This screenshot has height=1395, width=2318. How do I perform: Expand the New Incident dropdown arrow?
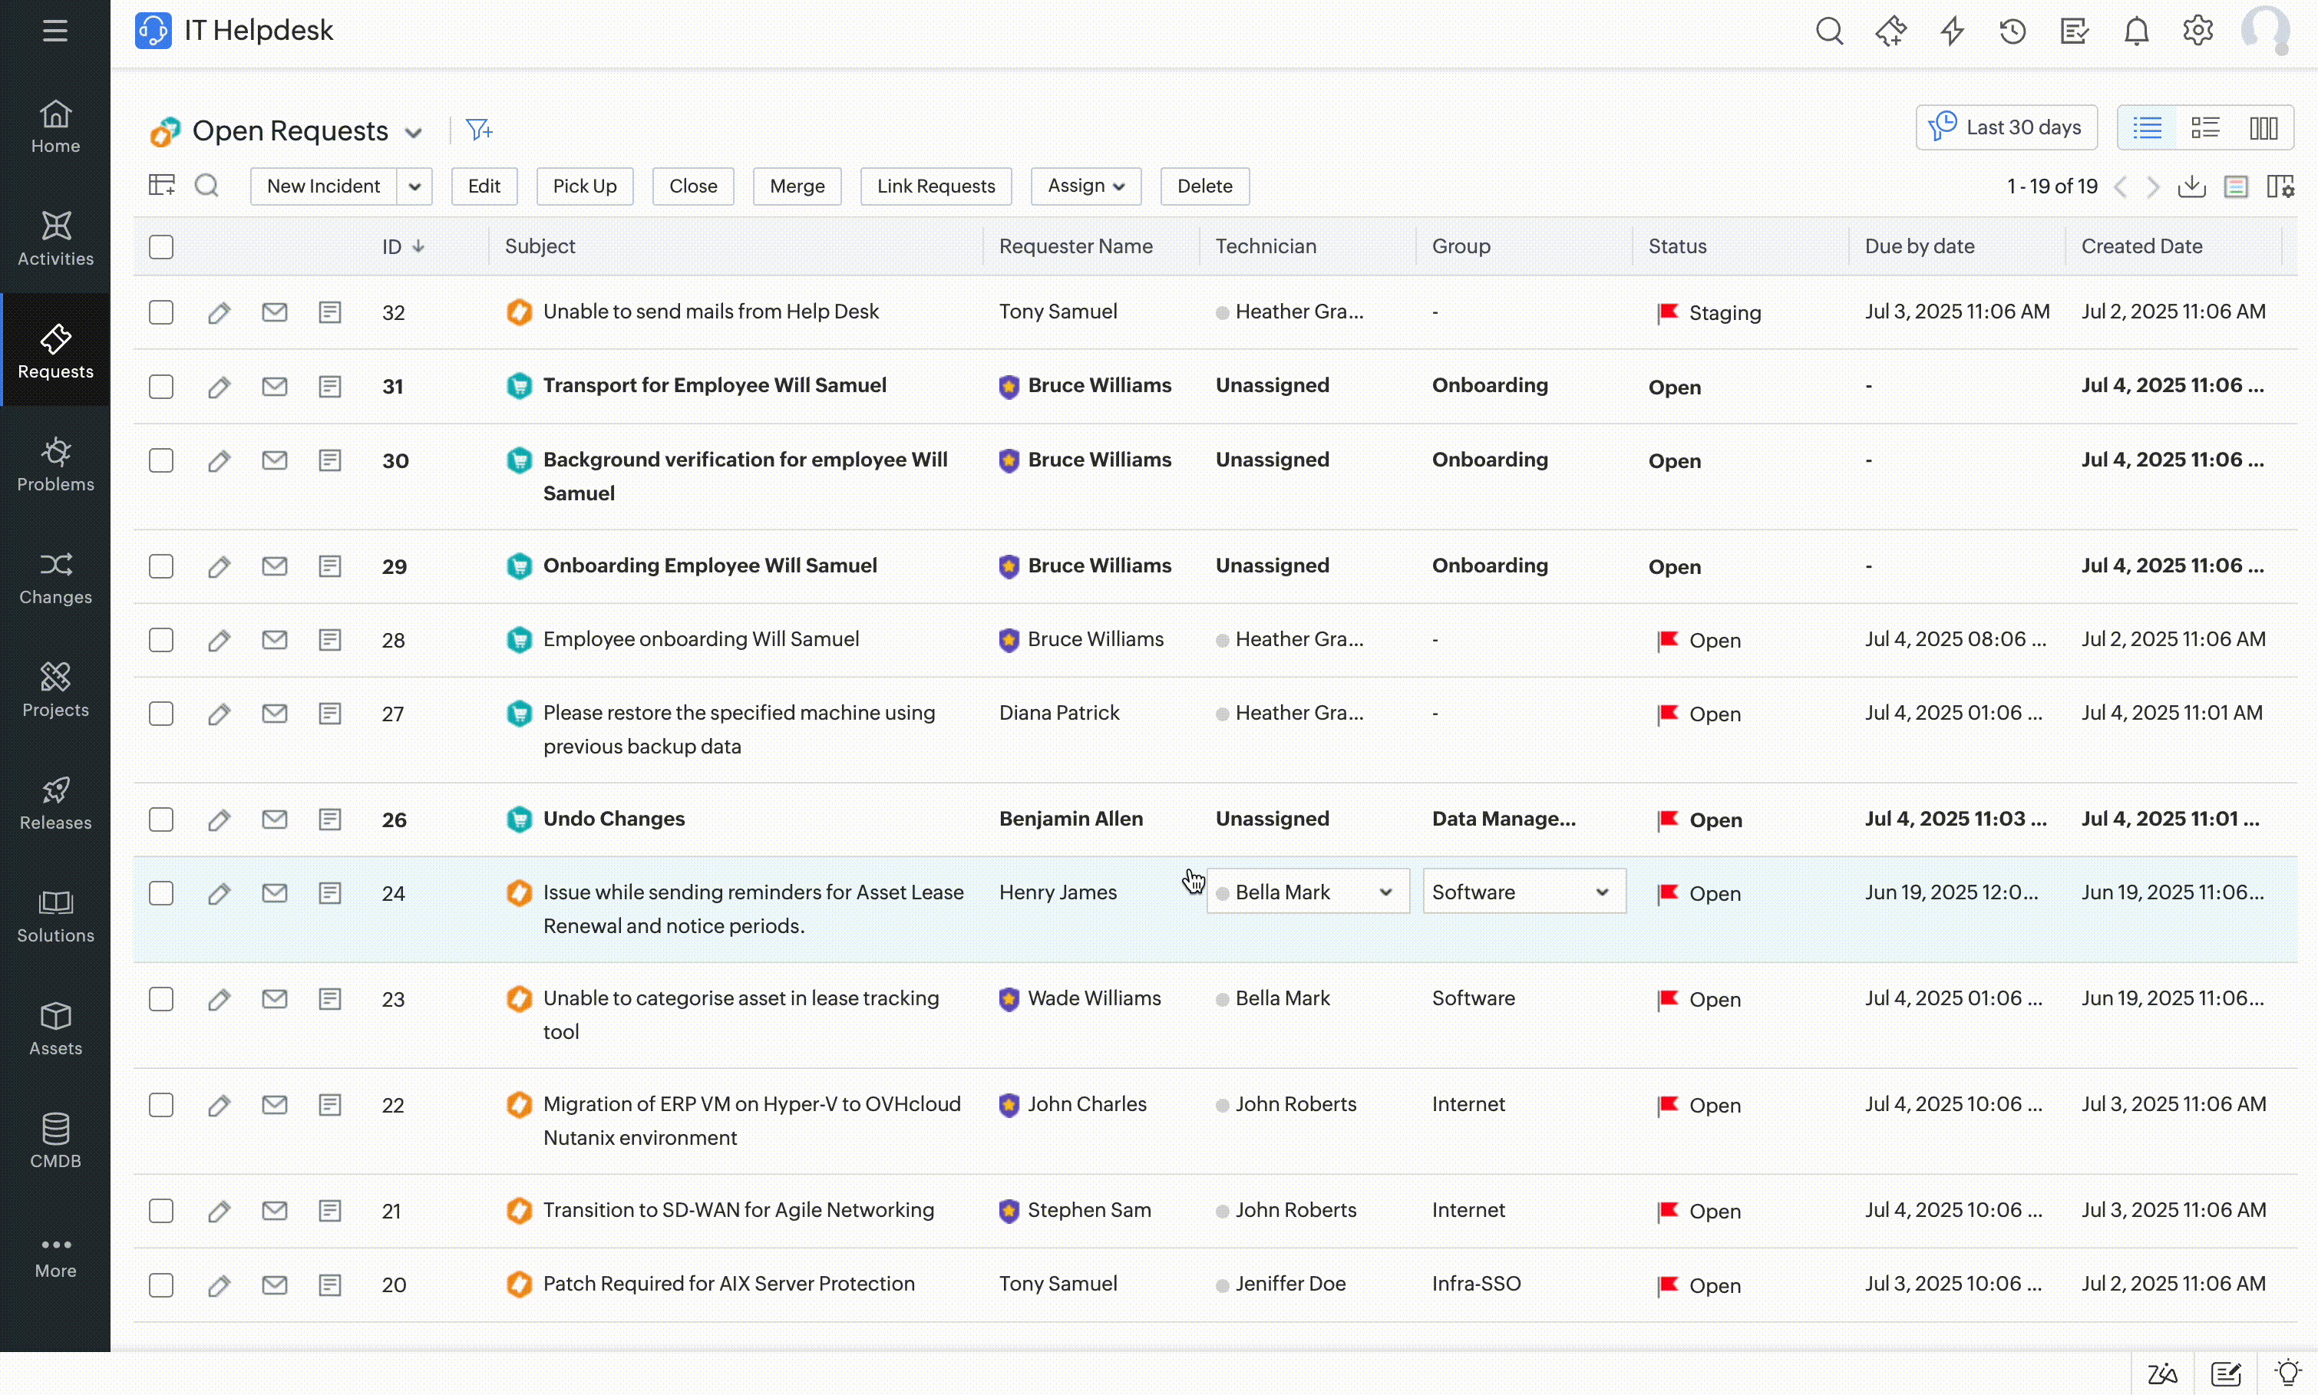(x=414, y=186)
